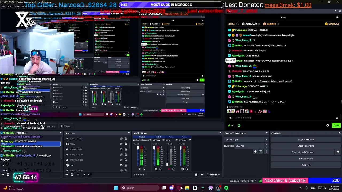Open sony audio channel dropdown
This screenshot has height=192, width=342.
pos(177,140)
